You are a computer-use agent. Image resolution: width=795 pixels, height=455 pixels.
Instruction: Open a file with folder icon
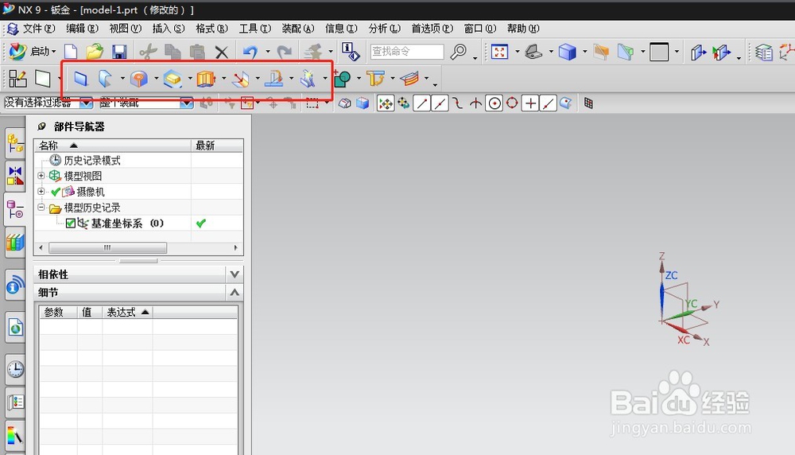coord(95,51)
